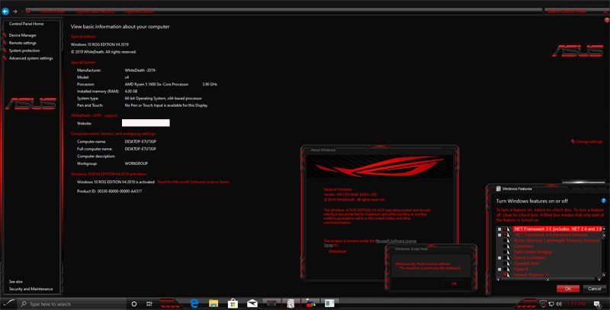610x310 pixels.
Task: Click the network tray icon
Action: coord(551,304)
